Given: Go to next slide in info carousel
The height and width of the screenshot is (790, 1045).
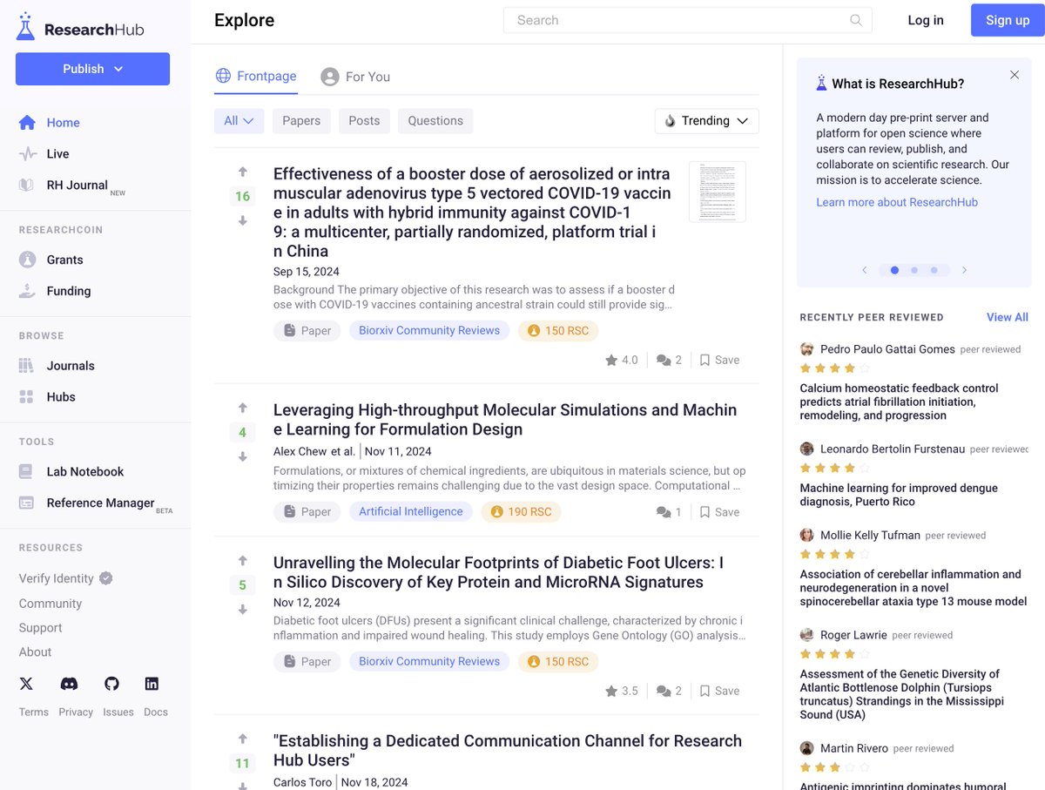Looking at the screenshot, I should tap(964, 270).
